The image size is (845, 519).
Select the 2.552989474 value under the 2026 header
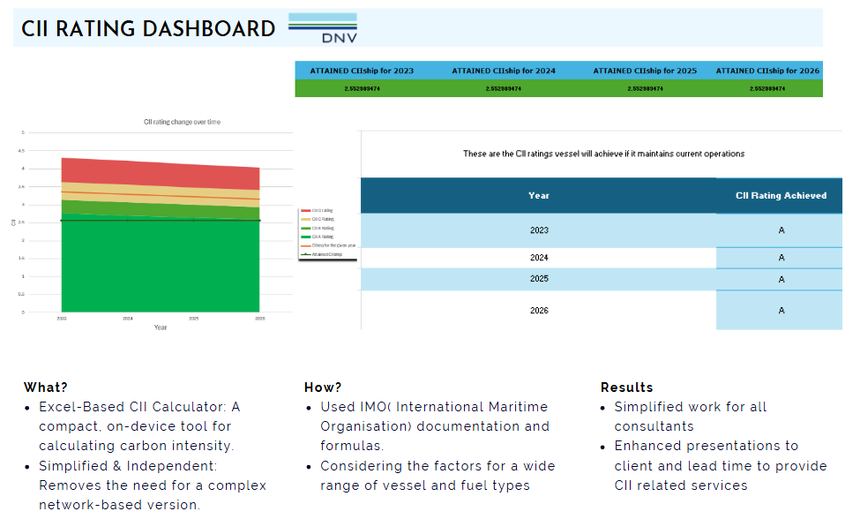point(767,88)
